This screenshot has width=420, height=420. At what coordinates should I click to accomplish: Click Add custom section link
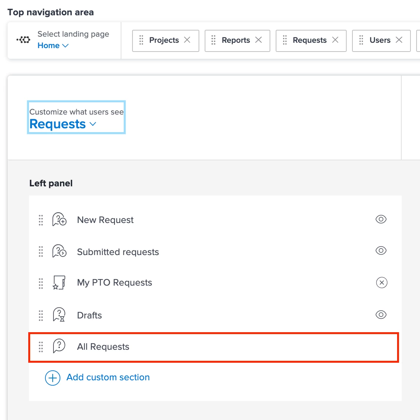108,377
